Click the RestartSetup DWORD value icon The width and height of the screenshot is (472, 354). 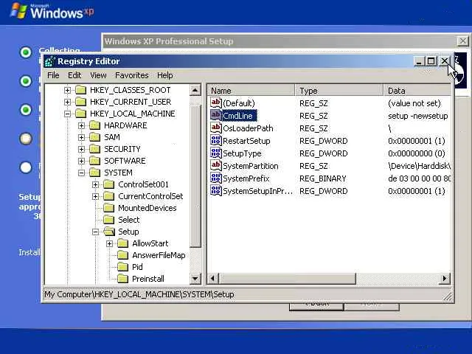216,141
